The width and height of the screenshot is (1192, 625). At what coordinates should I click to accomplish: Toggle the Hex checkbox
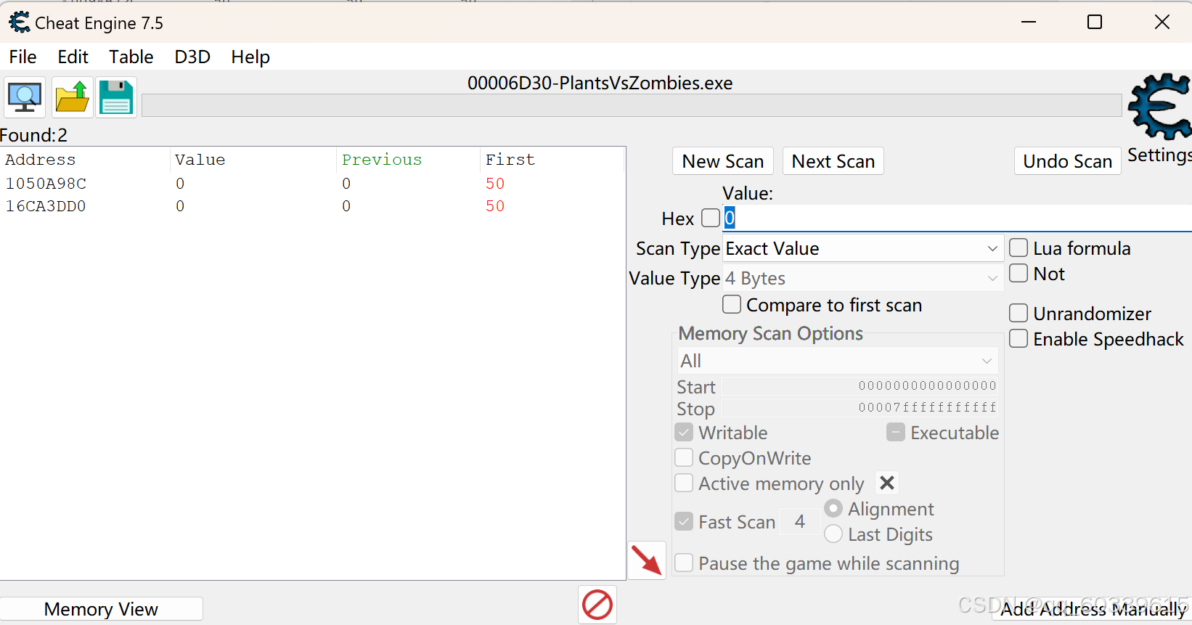click(x=711, y=218)
